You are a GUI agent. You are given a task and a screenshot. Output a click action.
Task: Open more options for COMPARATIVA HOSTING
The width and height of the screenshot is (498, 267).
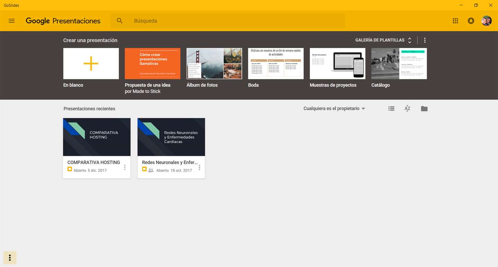pyautogui.click(x=125, y=167)
